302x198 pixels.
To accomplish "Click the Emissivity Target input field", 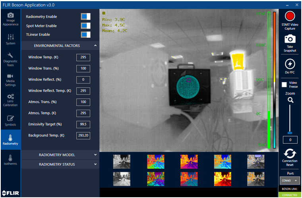I will pos(83,124).
